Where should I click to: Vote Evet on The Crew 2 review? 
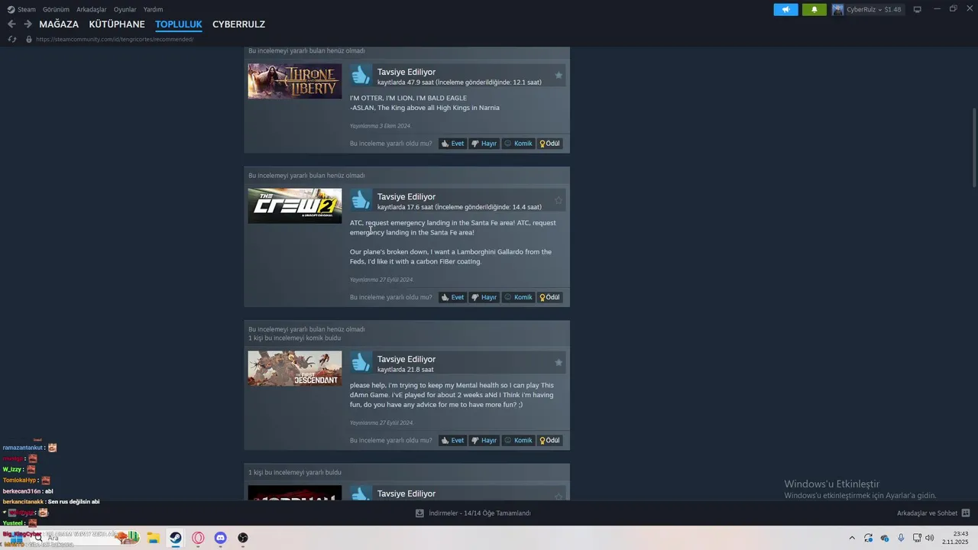pos(453,297)
